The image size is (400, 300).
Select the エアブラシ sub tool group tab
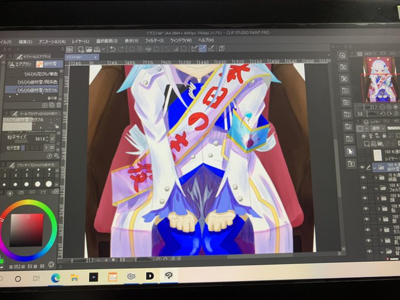point(21,64)
